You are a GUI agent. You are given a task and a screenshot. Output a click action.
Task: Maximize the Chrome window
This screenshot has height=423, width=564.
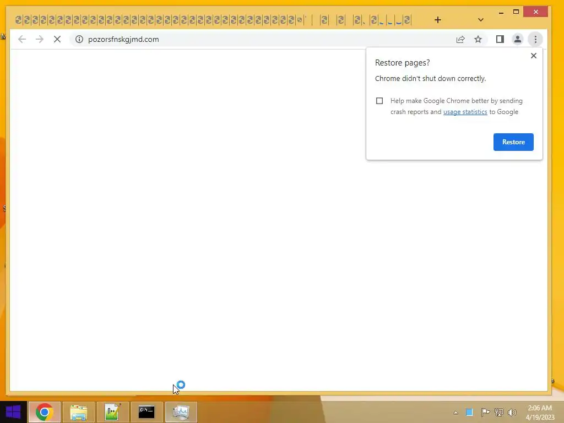click(x=516, y=12)
